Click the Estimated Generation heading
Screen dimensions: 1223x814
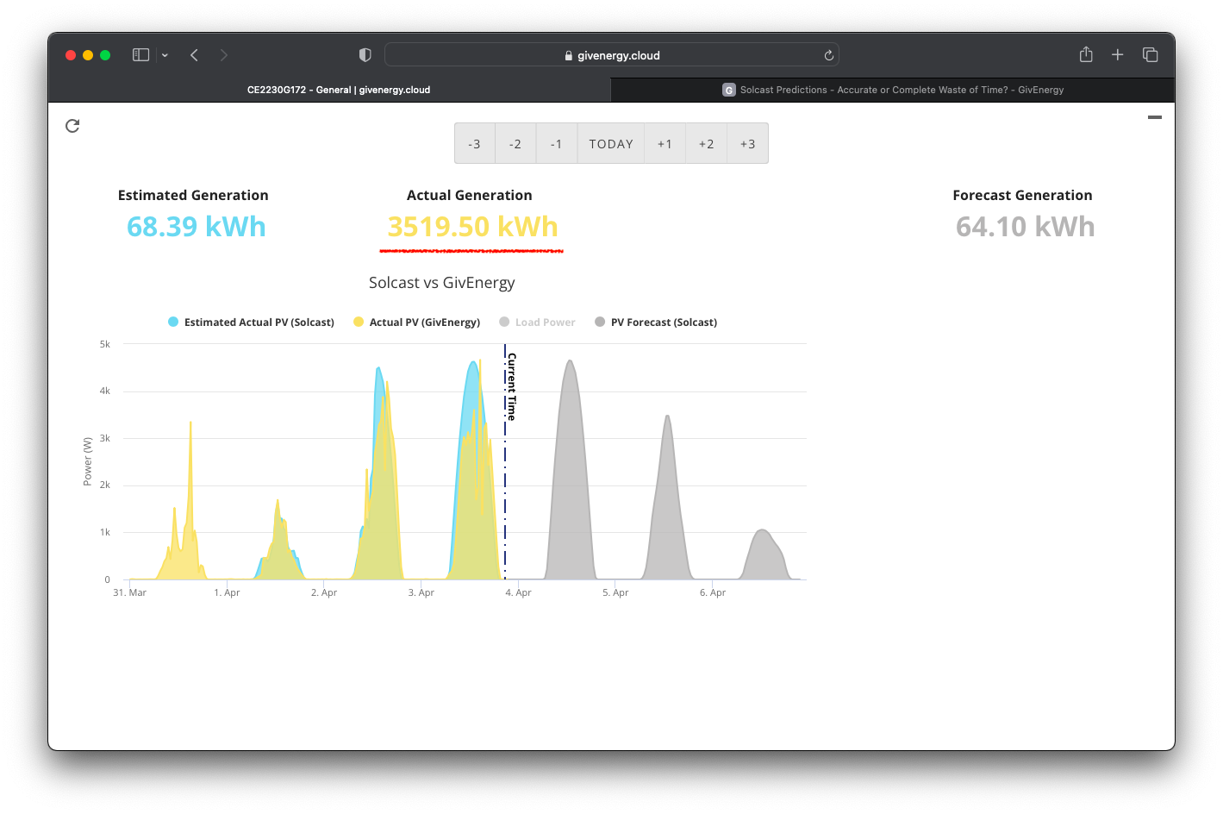(x=193, y=196)
